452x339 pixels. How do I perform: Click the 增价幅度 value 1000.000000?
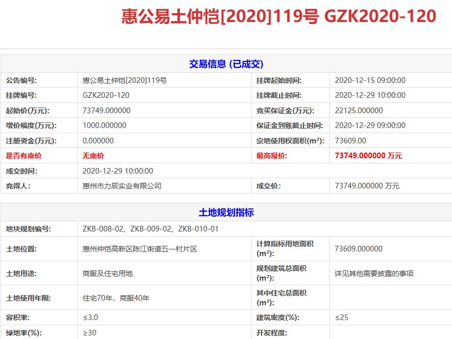click(104, 125)
